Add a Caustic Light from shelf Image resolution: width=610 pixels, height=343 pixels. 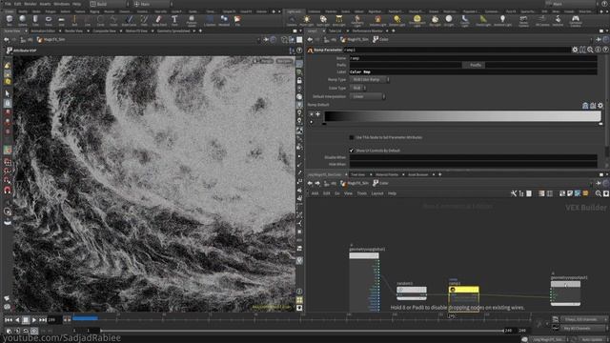click(465, 20)
